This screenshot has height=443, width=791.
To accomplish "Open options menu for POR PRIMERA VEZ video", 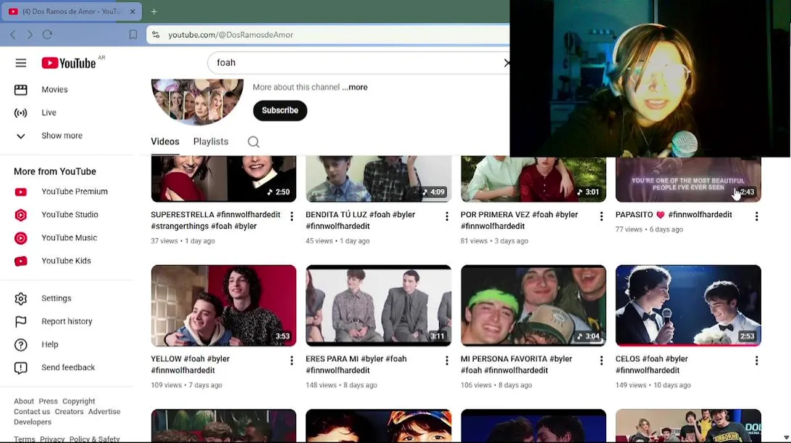I will 601,217.
